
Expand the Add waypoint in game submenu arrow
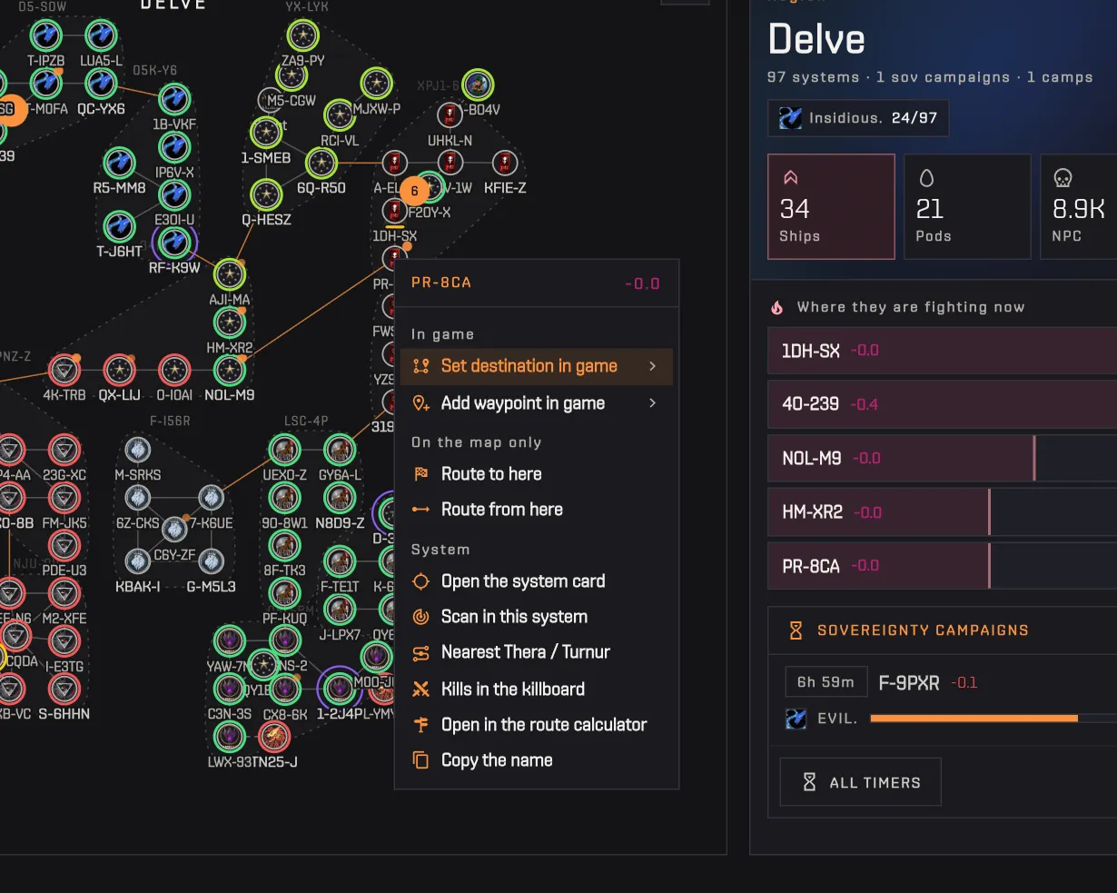coord(652,402)
